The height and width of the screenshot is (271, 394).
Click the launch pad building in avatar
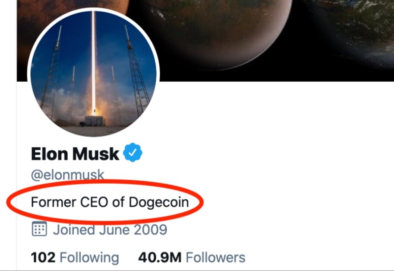tap(95, 121)
